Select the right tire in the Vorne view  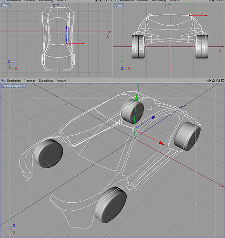coord(202,47)
